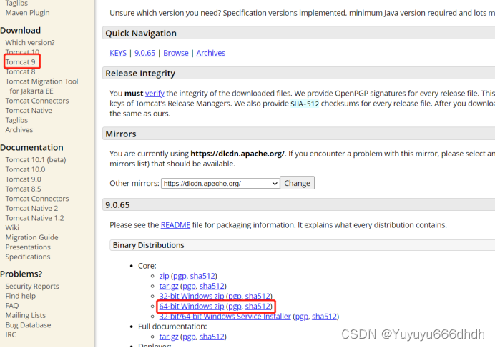Open the Find help link
This screenshot has height=348, width=495.
pos(21,296)
